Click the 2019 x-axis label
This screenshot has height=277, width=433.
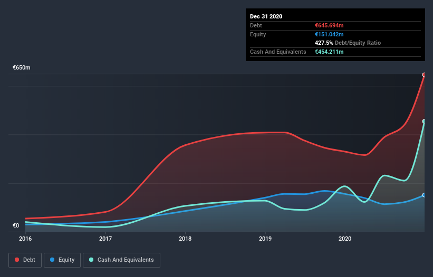click(x=265, y=239)
